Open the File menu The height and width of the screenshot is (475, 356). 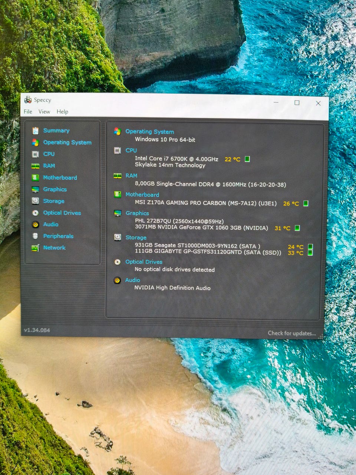[28, 112]
